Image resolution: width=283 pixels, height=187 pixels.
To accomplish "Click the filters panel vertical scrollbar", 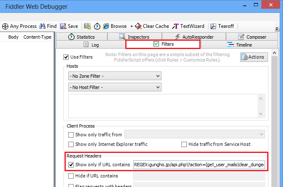I will [x=274, y=116].
